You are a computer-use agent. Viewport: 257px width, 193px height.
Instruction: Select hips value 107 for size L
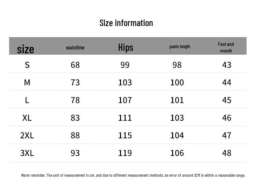(125, 100)
